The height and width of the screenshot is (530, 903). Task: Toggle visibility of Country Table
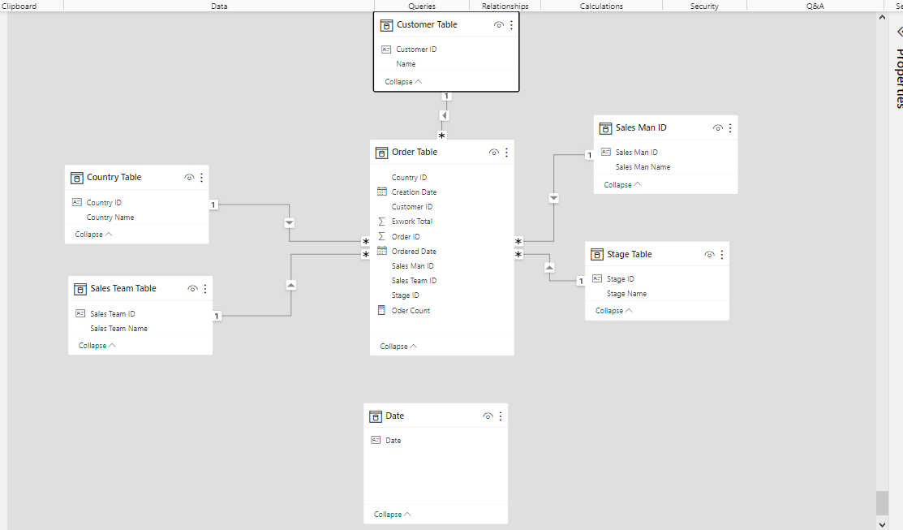pos(189,178)
